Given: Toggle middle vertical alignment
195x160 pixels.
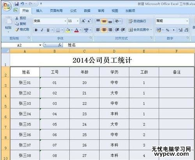Looking at the screenshot, I should (x=104, y=21).
